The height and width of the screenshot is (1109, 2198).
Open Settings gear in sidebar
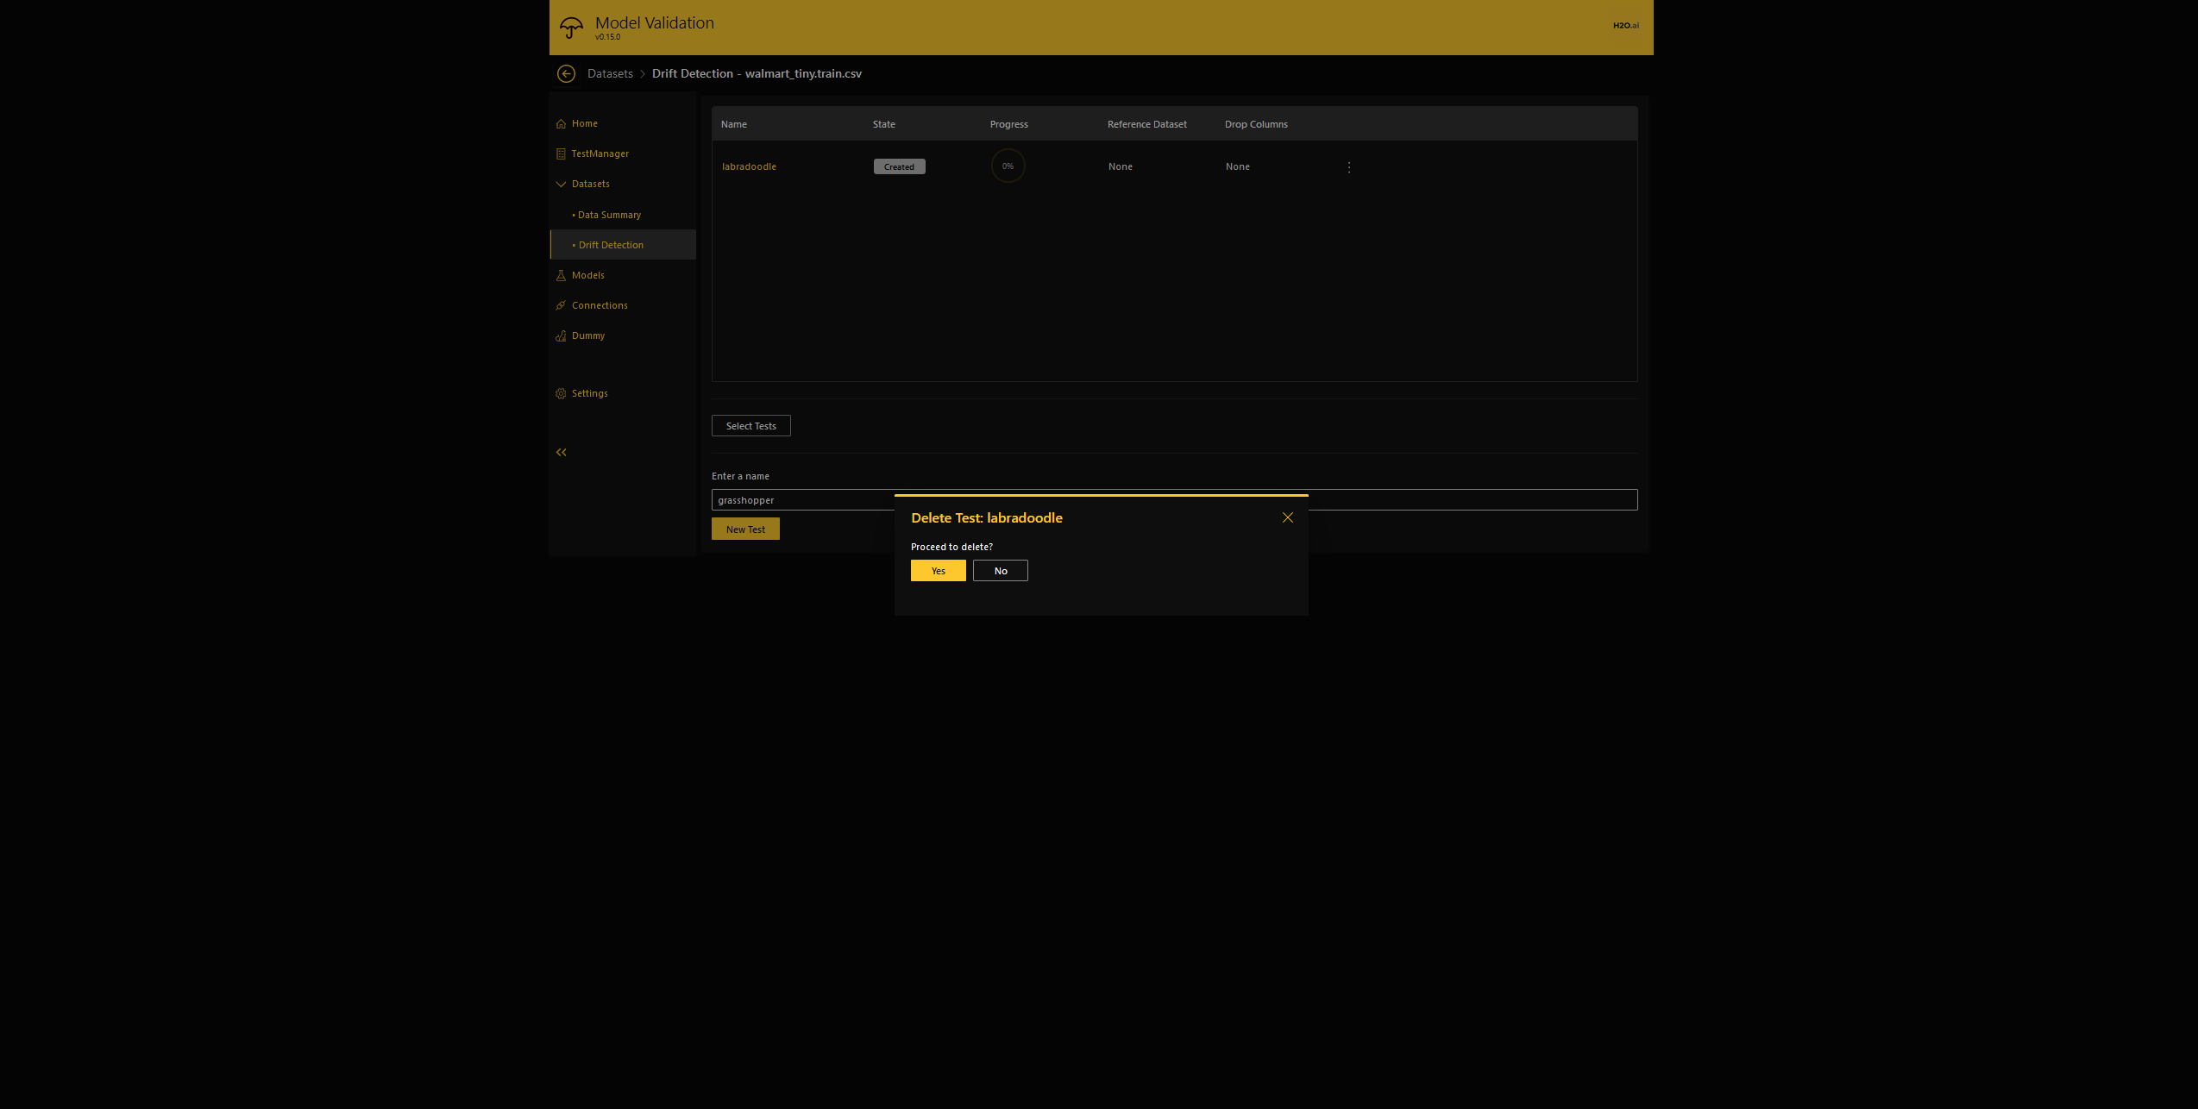click(589, 393)
